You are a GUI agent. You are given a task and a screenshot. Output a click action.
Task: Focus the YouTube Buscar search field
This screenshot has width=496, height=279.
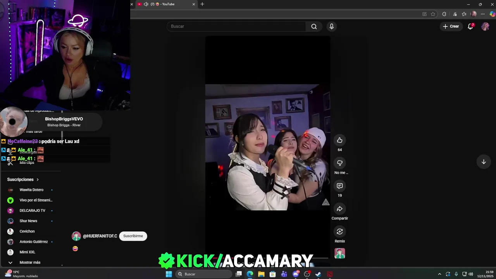point(236,26)
